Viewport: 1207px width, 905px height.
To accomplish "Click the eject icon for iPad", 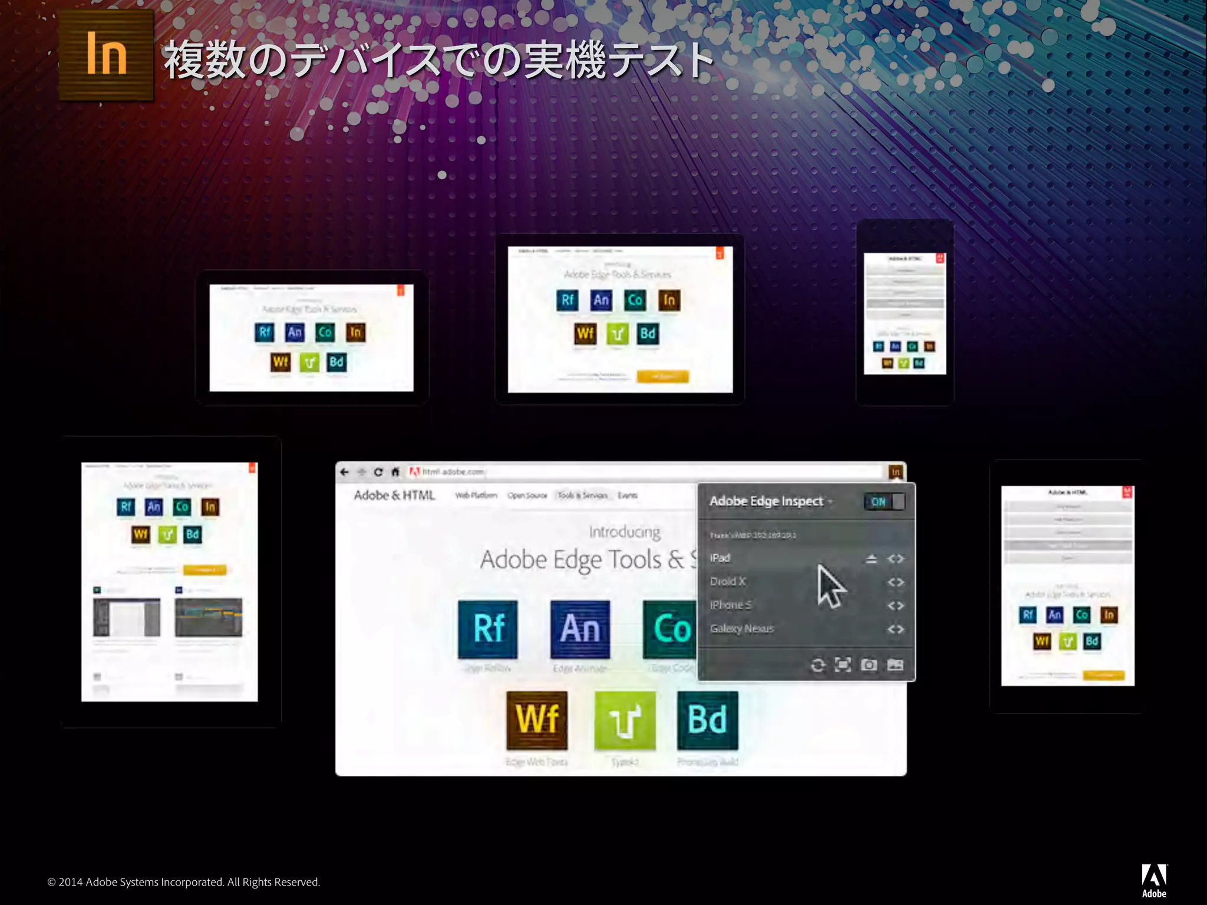I will (871, 559).
